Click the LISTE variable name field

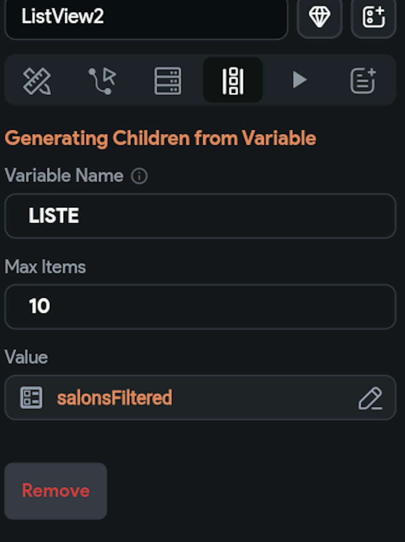[200, 216]
